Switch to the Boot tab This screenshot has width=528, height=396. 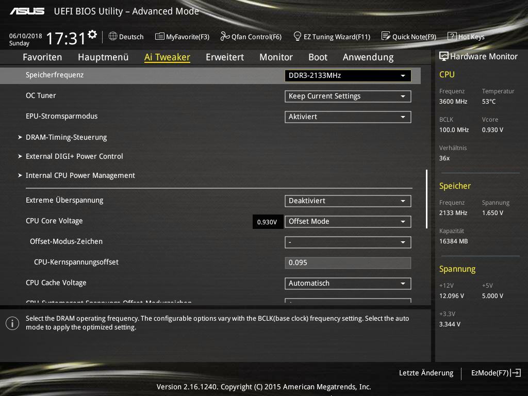(x=318, y=57)
